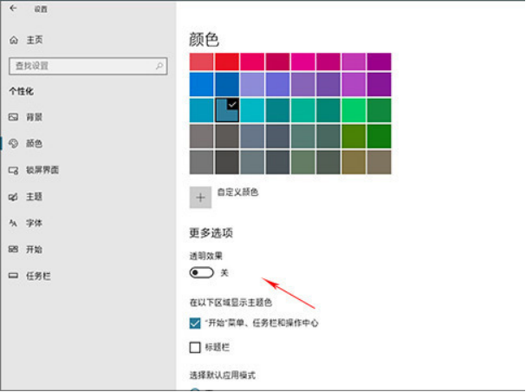Click the 主页 home icon
The image size is (526, 392).
click(13, 40)
